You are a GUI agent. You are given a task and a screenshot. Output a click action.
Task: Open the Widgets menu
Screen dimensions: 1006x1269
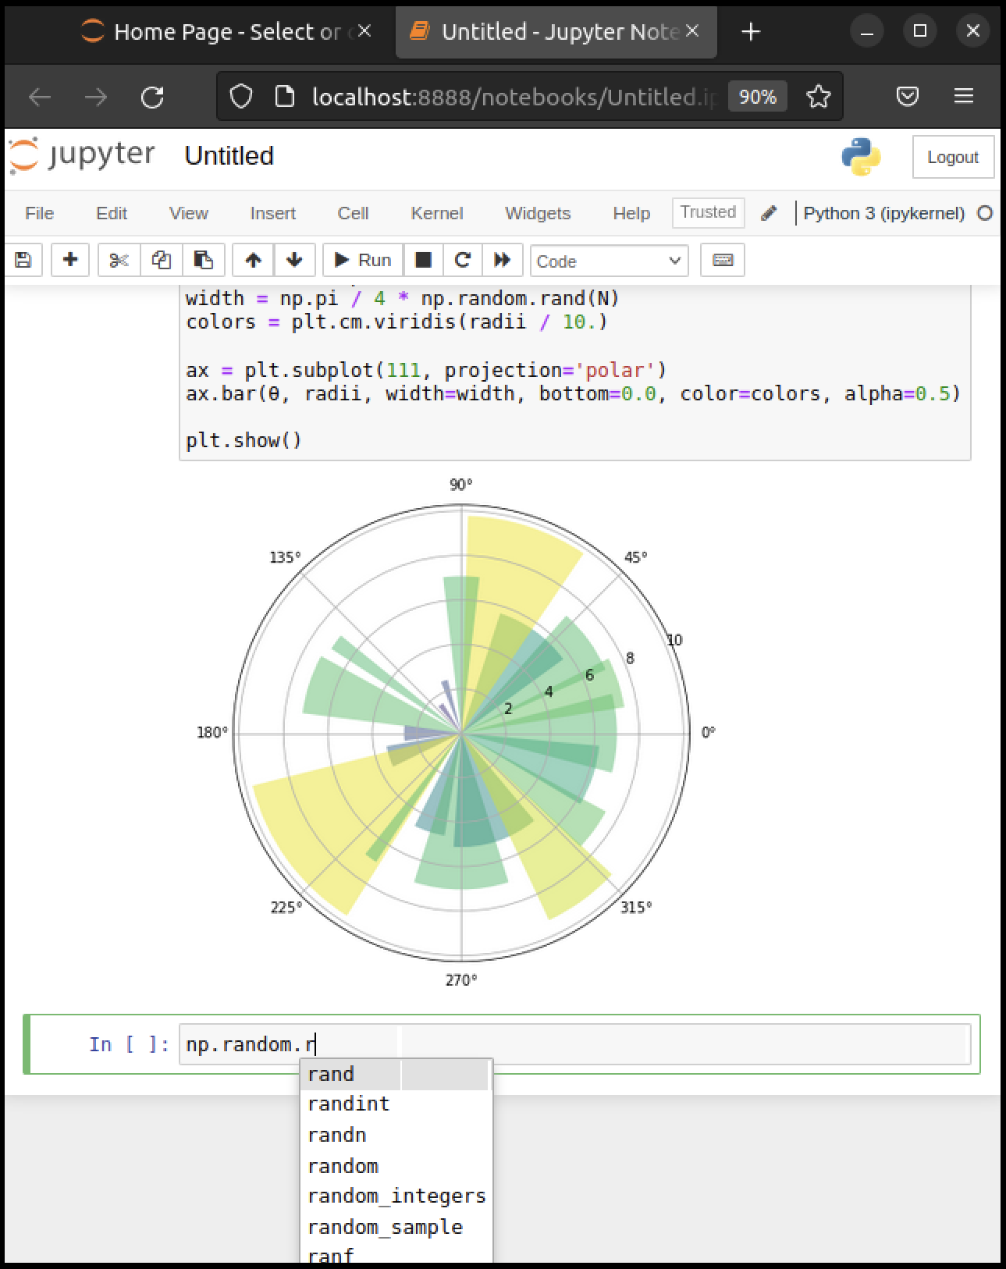(538, 213)
